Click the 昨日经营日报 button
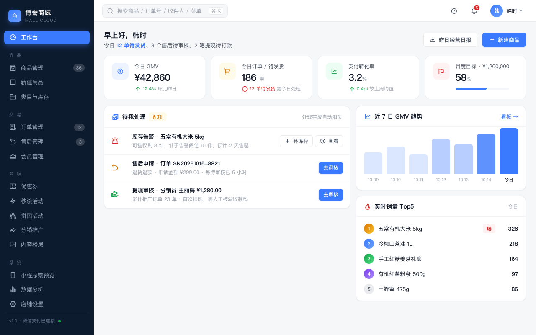This screenshot has height=335, width=536. [450, 40]
